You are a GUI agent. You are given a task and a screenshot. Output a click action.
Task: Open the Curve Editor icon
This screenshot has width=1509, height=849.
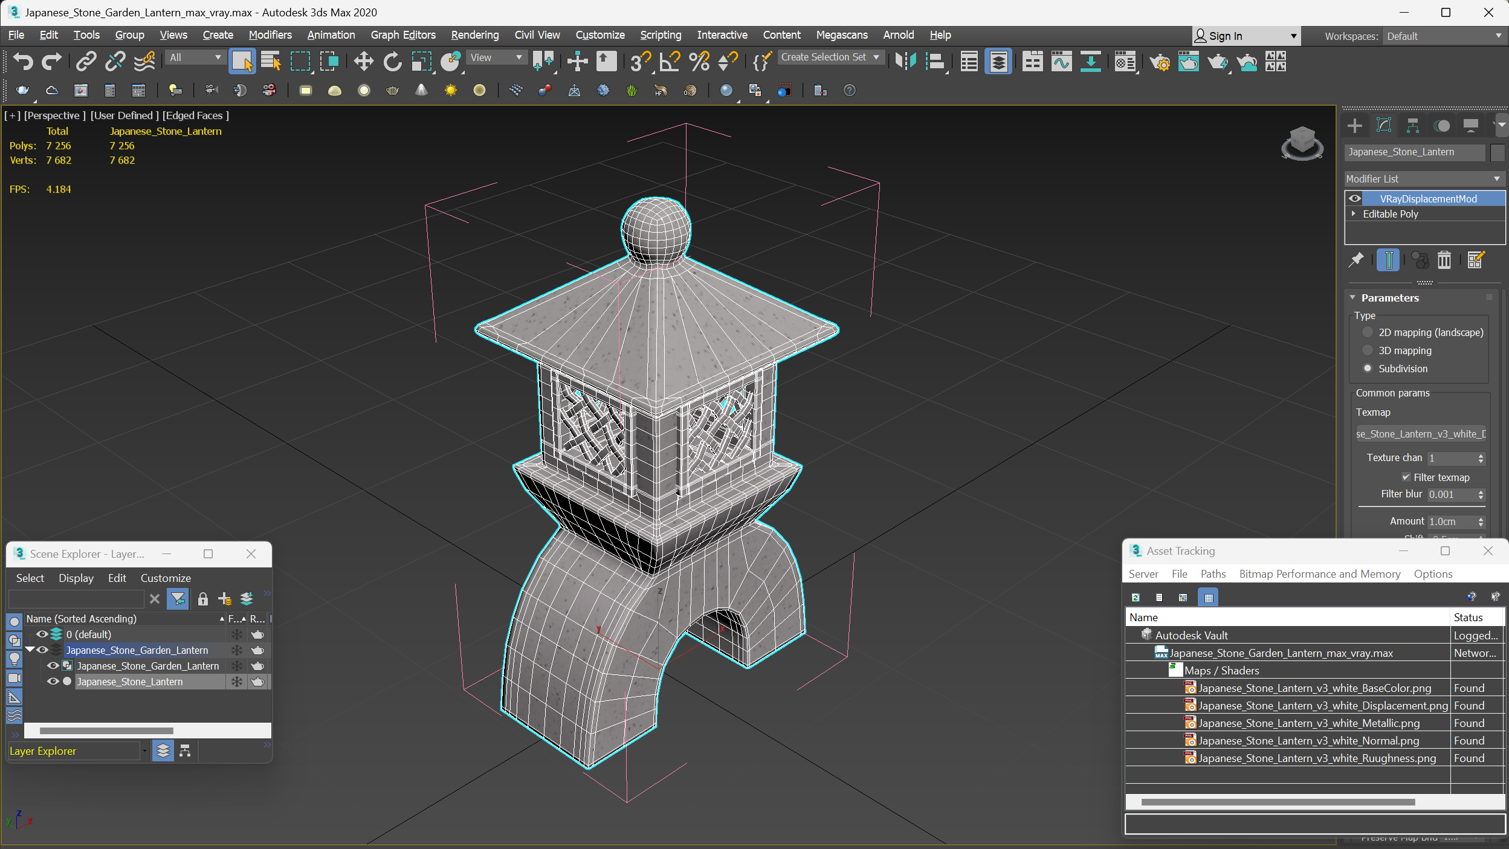click(x=1061, y=61)
